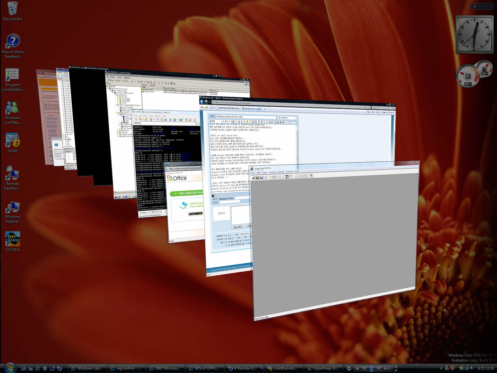Image resolution: width=497 pixels, height=373 pixels.
Task: Launch Media Player from quick launch
Action: click(x=45, y=368)
